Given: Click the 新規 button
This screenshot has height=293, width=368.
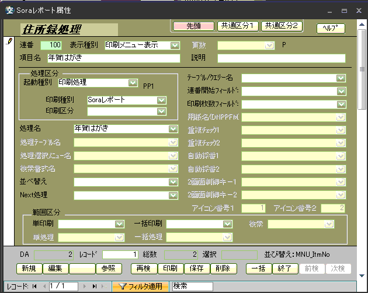Looking at the screenshot, I should (x=29, y=268).
